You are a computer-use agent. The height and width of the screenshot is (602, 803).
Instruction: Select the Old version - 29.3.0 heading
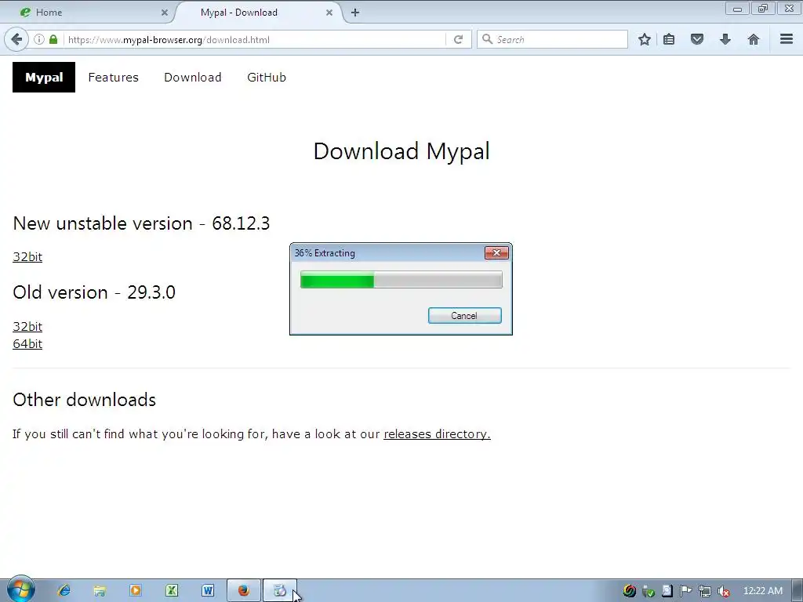click(x=94, y=292)
